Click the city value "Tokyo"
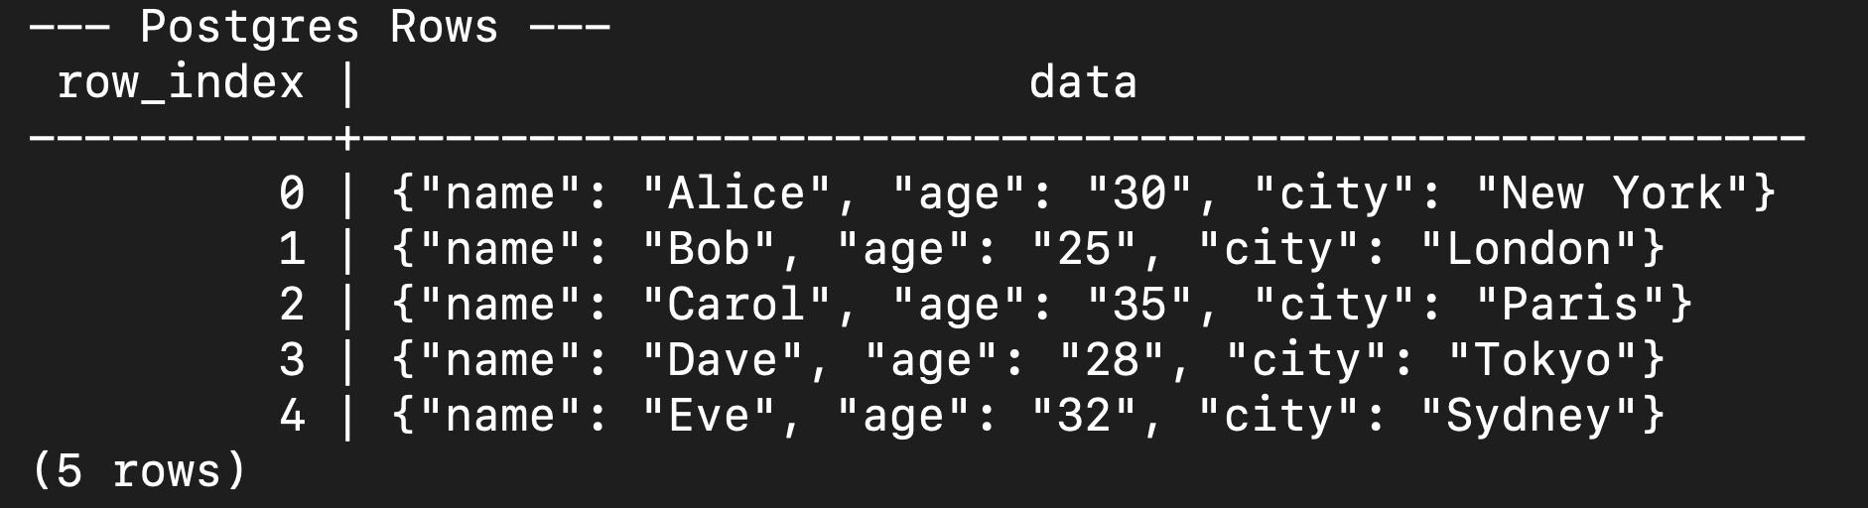1868x508 pixels. [1542, 360]
